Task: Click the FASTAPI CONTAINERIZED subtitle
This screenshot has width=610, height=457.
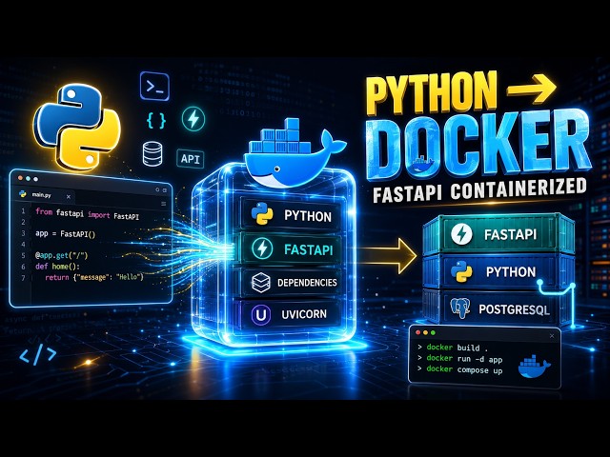Action: pos(479,190)
